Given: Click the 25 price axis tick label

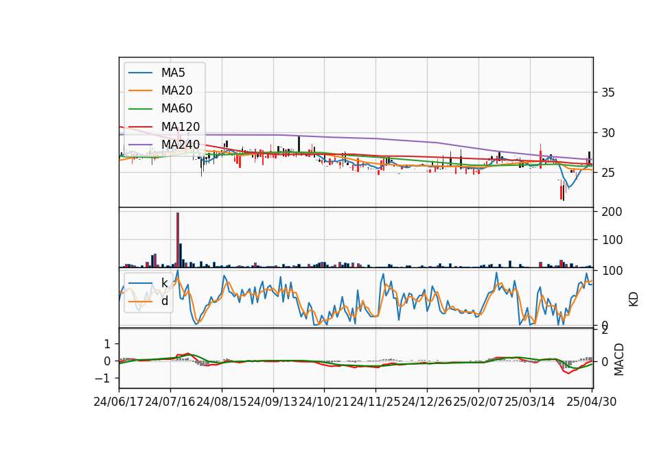Looking at the screenshot, I should point(608,173).
